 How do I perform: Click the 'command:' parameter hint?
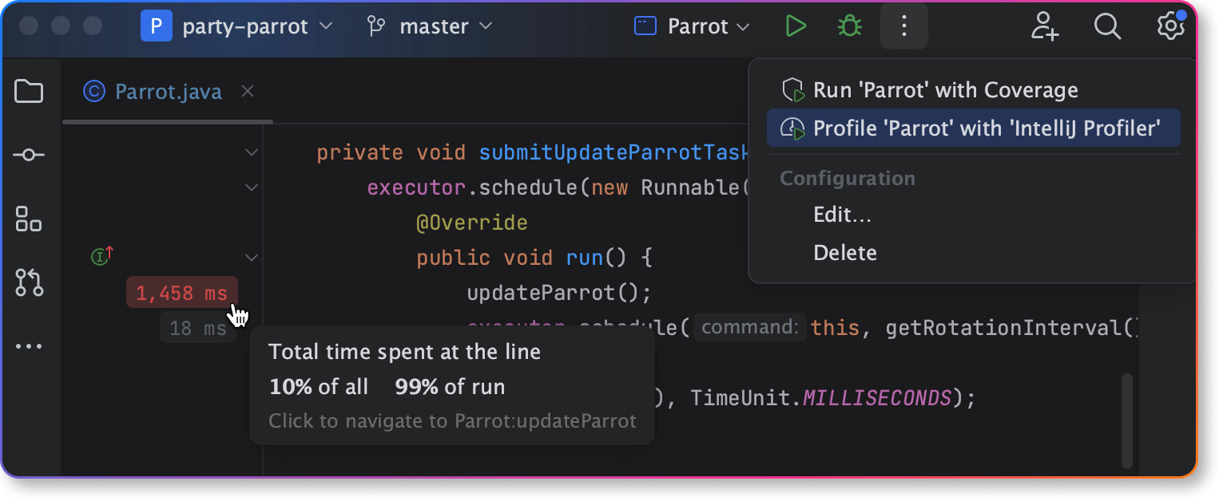(749, 328)
